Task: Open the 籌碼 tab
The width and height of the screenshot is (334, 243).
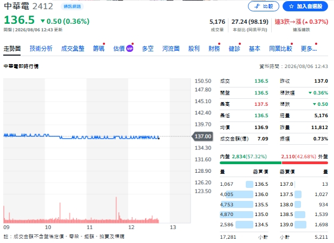Action: (99, 49)
